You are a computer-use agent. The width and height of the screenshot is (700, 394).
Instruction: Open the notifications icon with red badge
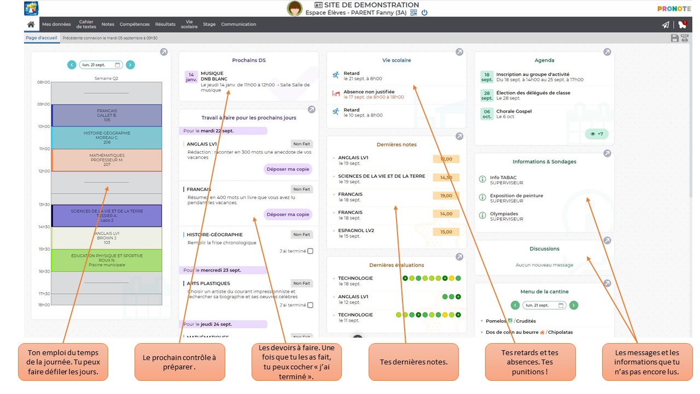[682, 25]
